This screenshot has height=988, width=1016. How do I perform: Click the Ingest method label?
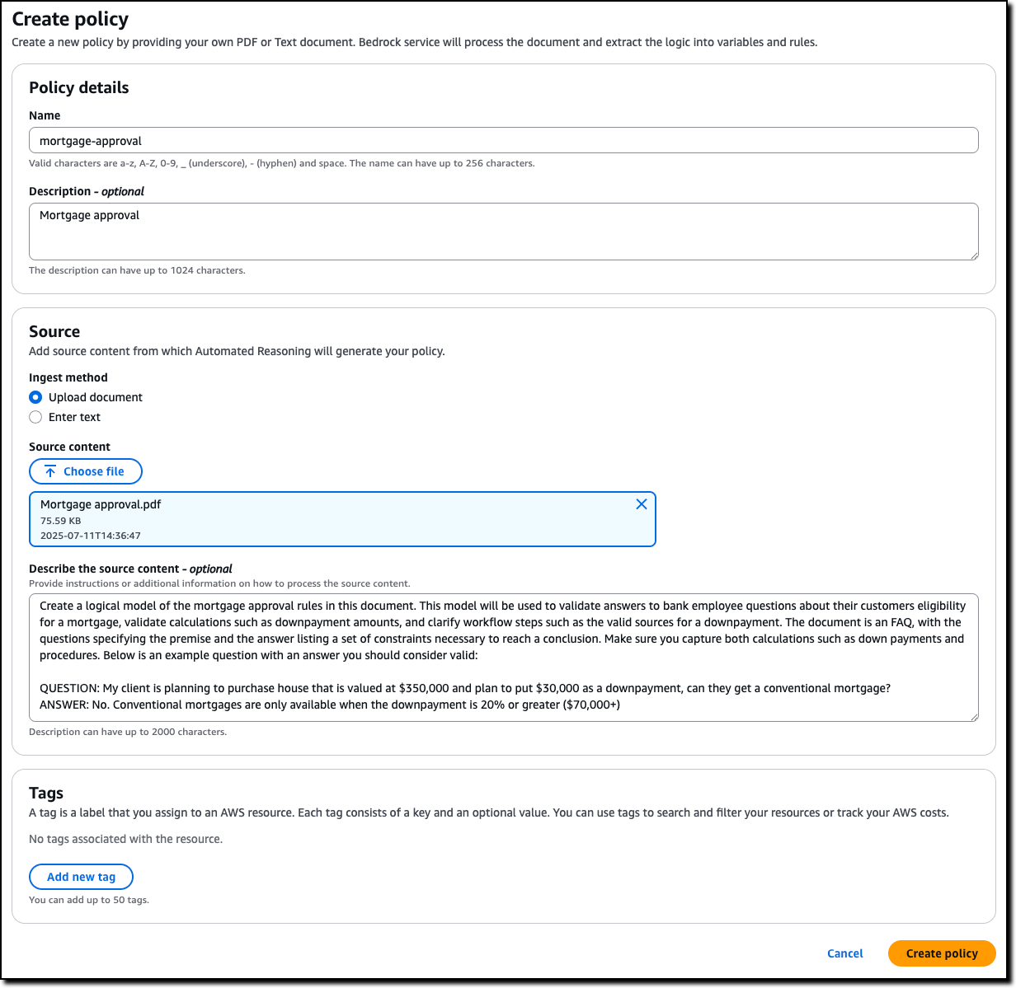pyautogui.click(x=68, y=377)
